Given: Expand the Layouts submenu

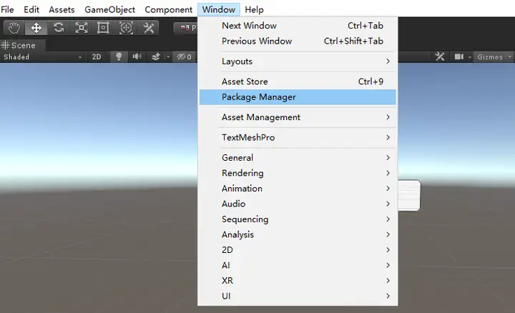Looking at the screenshot, I should click(298, 61).
